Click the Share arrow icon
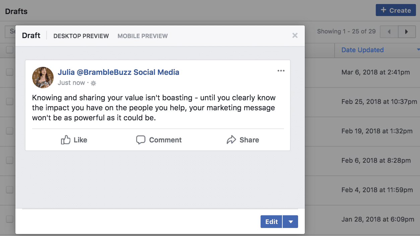Viewport: 420px width, 236px height. (231, 140)
